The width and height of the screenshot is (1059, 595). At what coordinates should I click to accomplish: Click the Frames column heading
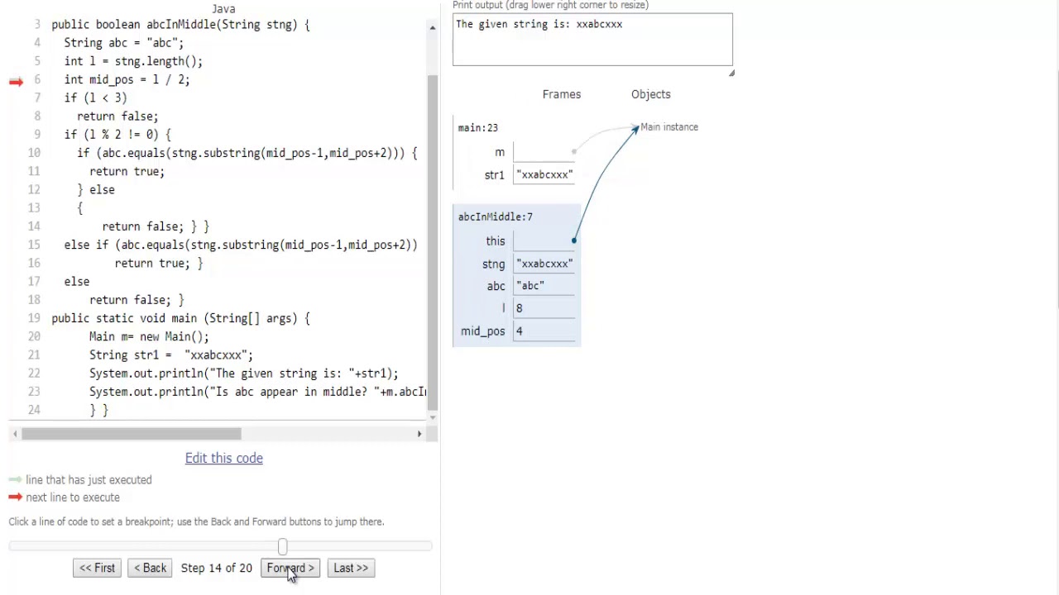pos(562,94)
